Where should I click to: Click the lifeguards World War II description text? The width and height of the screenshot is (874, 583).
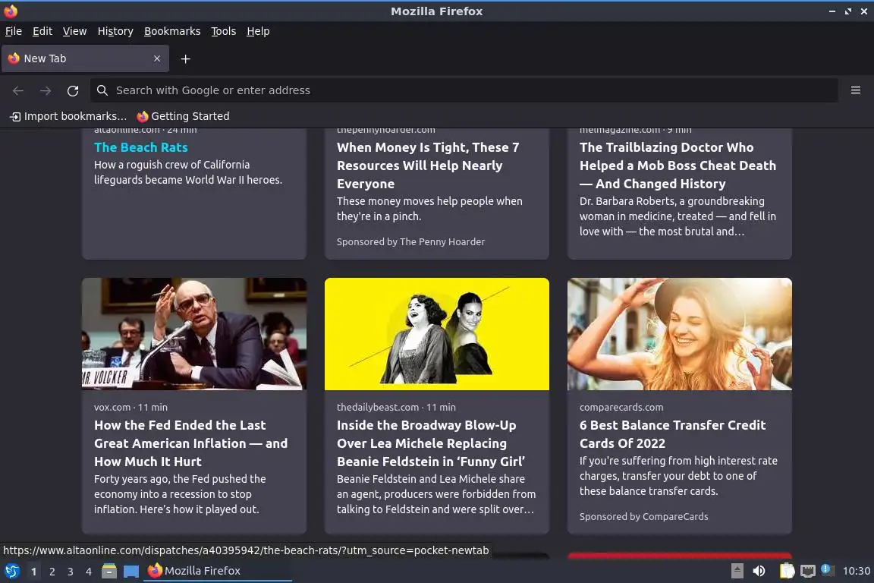click(x=188, y=172)
